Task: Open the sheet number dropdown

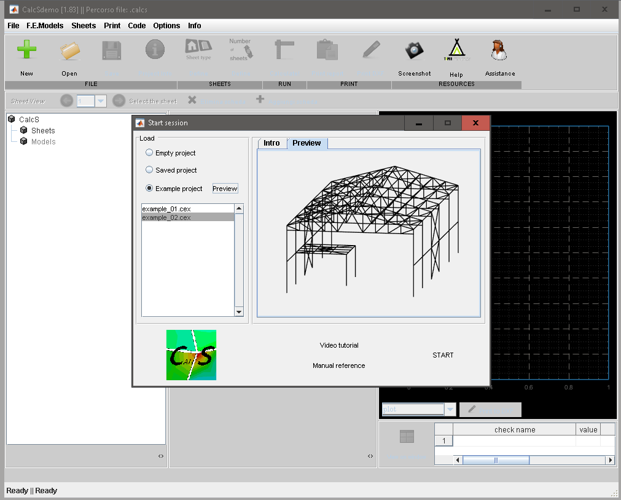Action: [101, 101]
